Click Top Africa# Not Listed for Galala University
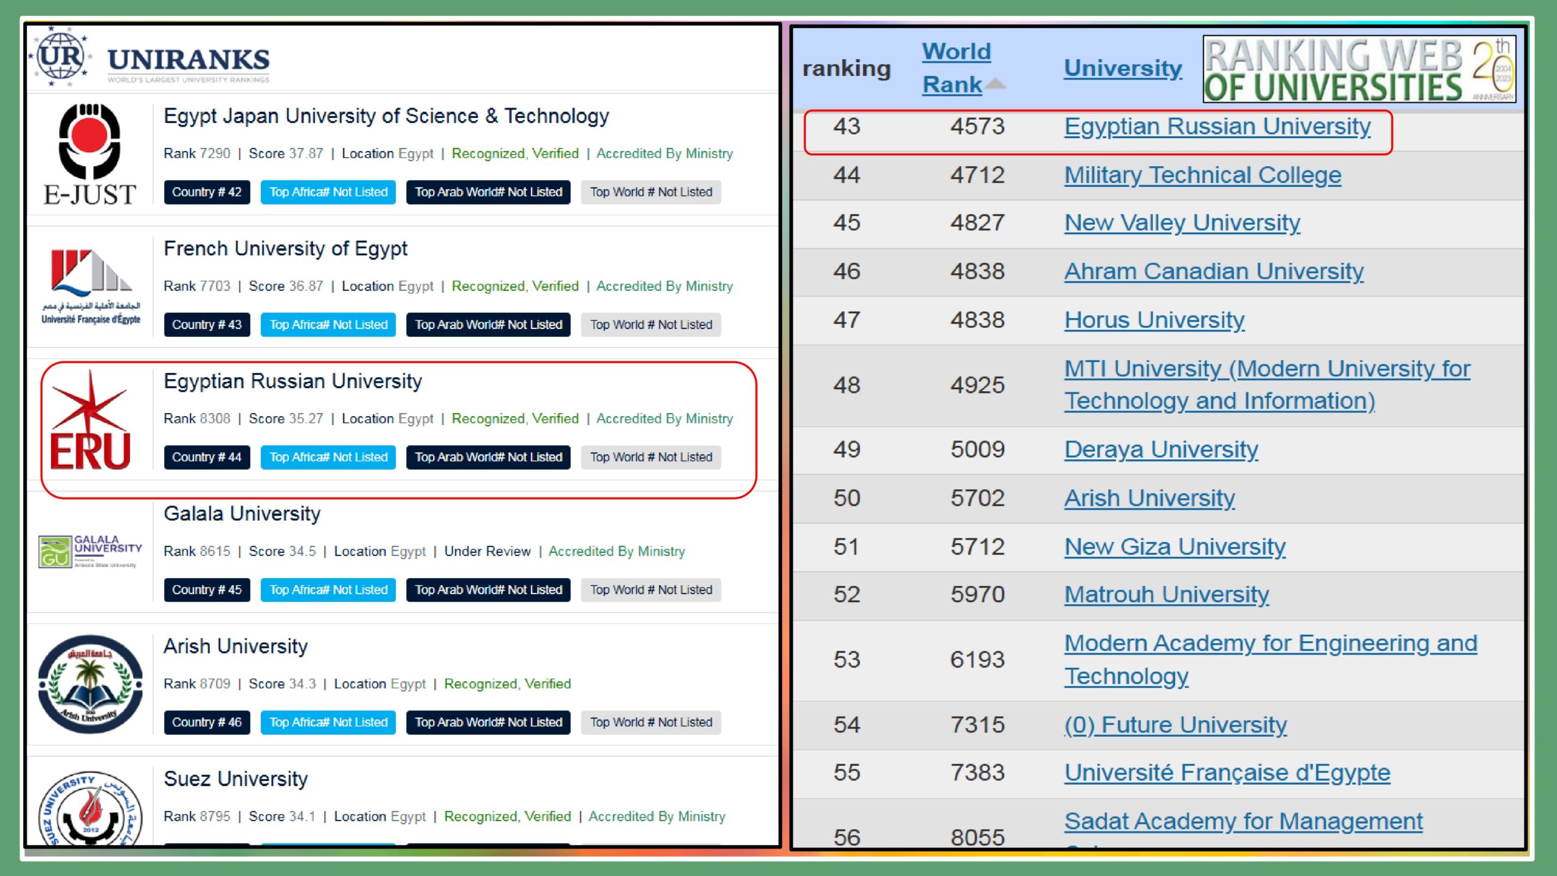 click(328, 590)
